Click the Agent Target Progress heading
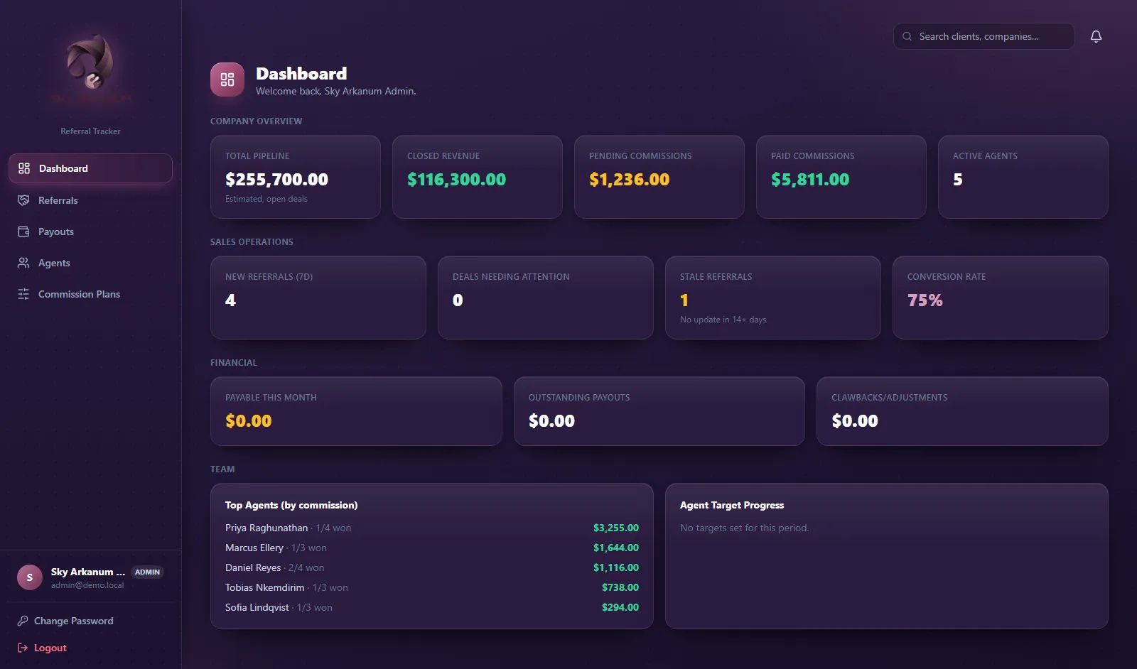Viewport: 1137px width, 669px height. (x=732, y=505)
